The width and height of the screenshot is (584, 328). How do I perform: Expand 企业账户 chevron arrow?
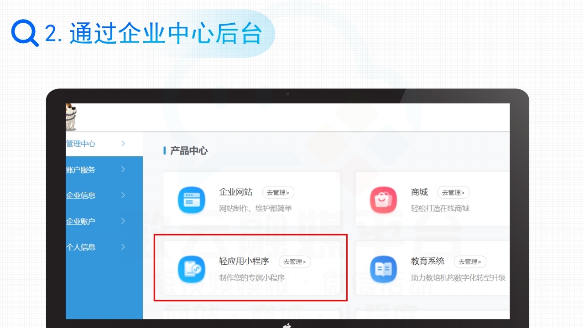pyautogui.click(x=123, y=221)
